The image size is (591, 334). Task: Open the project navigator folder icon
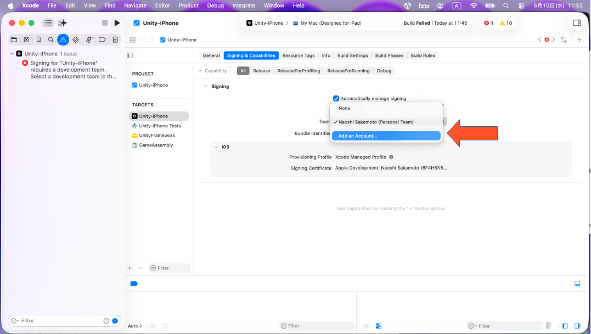[x=14, y=39]
